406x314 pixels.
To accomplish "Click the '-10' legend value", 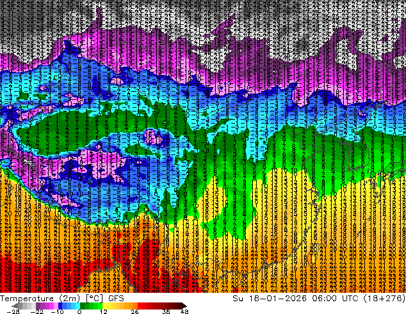I will coord(57,311).
